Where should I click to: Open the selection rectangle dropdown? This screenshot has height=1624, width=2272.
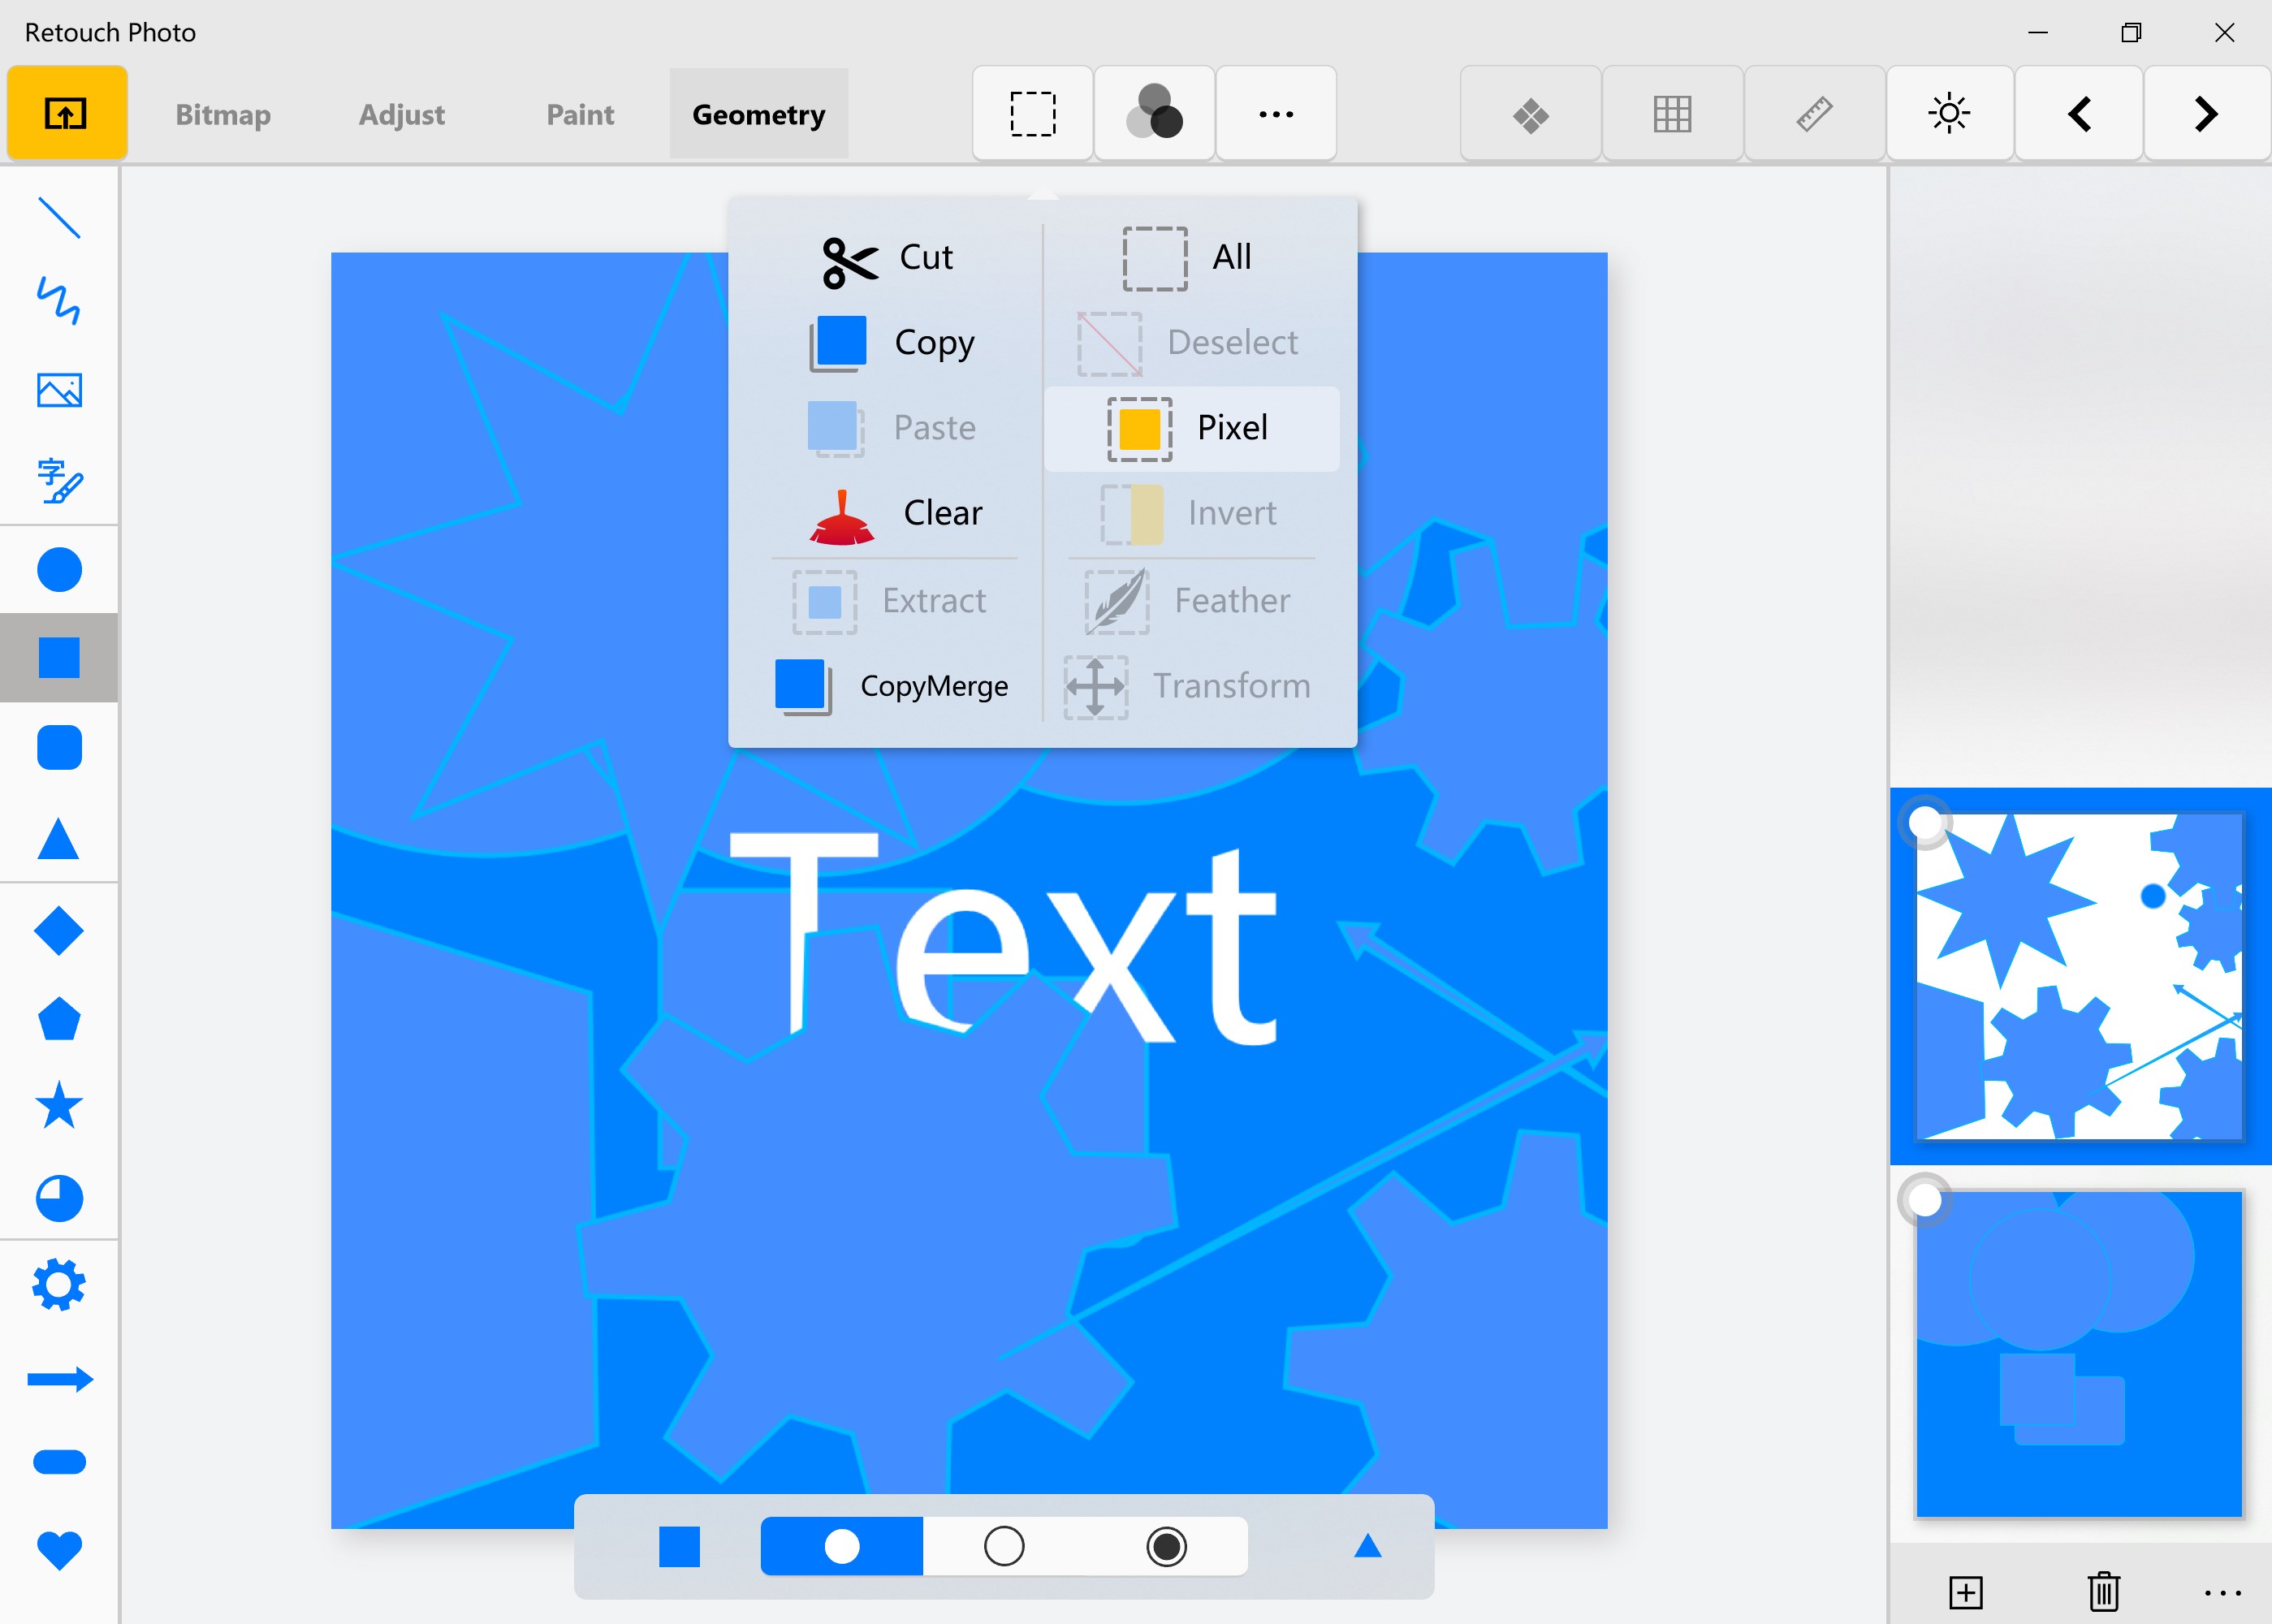coord(1032,114)
